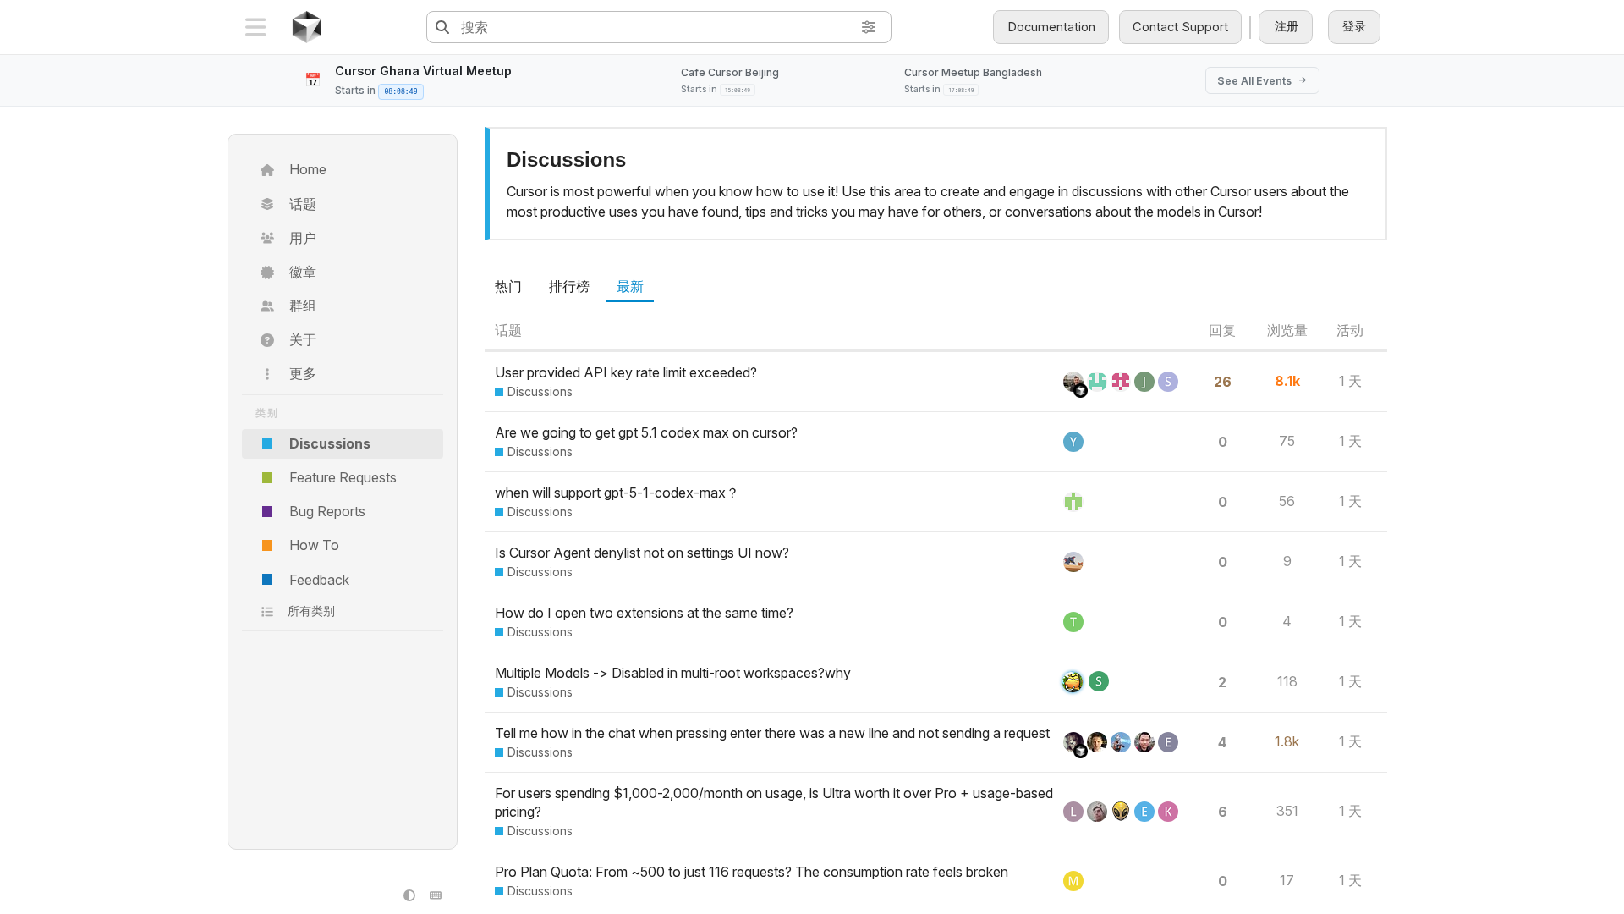Sort topics by the 回复 column
The image size is (1624, 914).
point(1221,331)
